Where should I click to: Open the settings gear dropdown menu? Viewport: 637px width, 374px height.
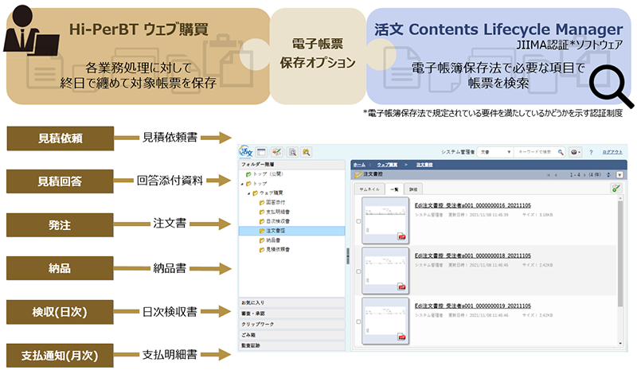coord(575,152)
